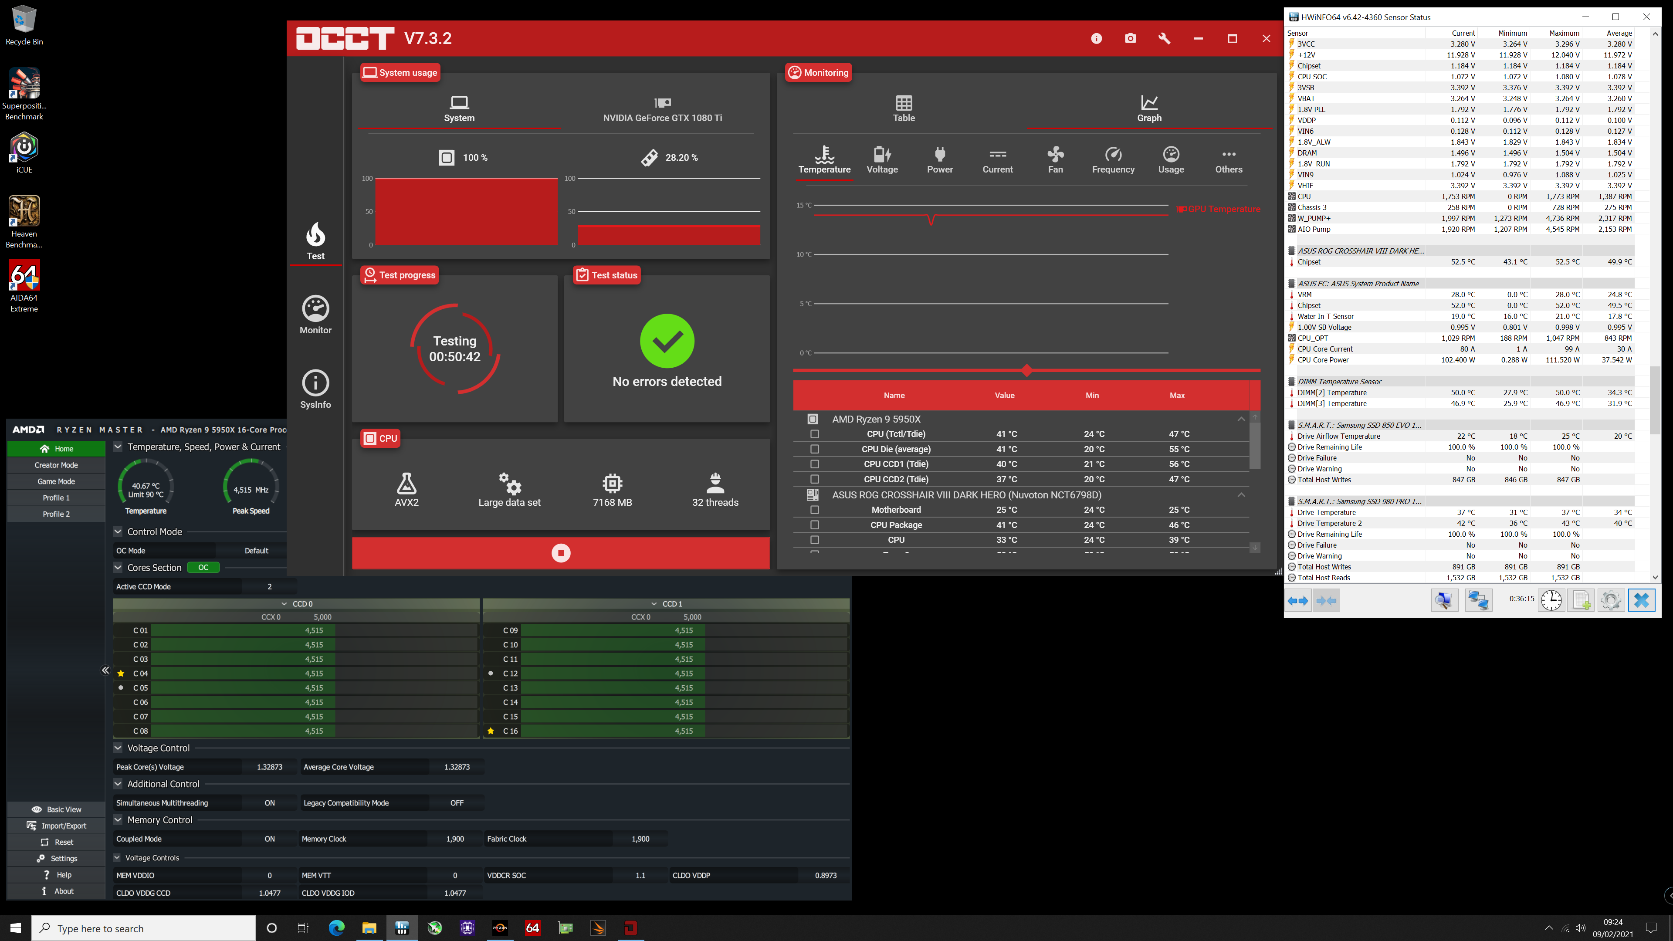Open Ryzen Master Creator Mode
1673x941 pixels.
(56, 465)
